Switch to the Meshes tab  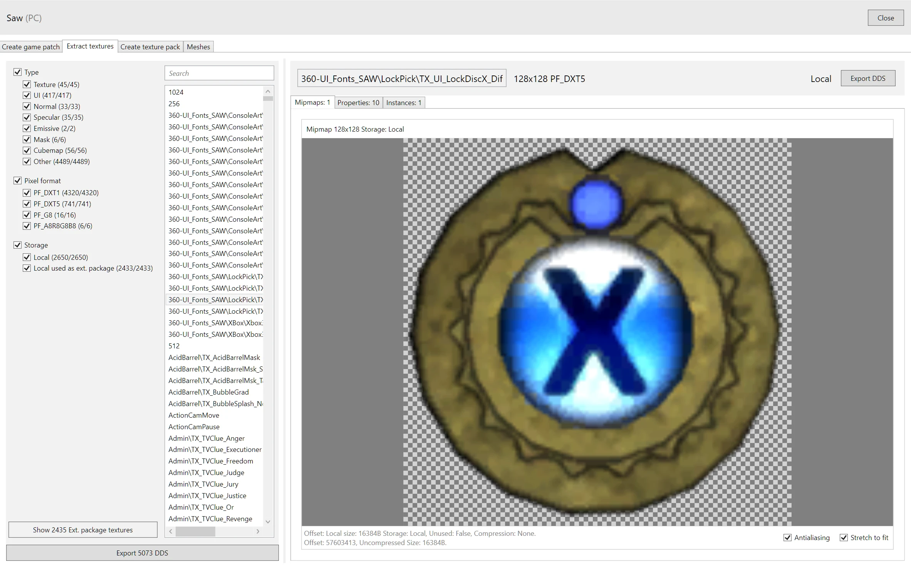(198, 47)
